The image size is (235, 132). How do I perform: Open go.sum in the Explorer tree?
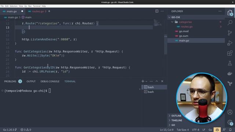click(x=196, y=36)
